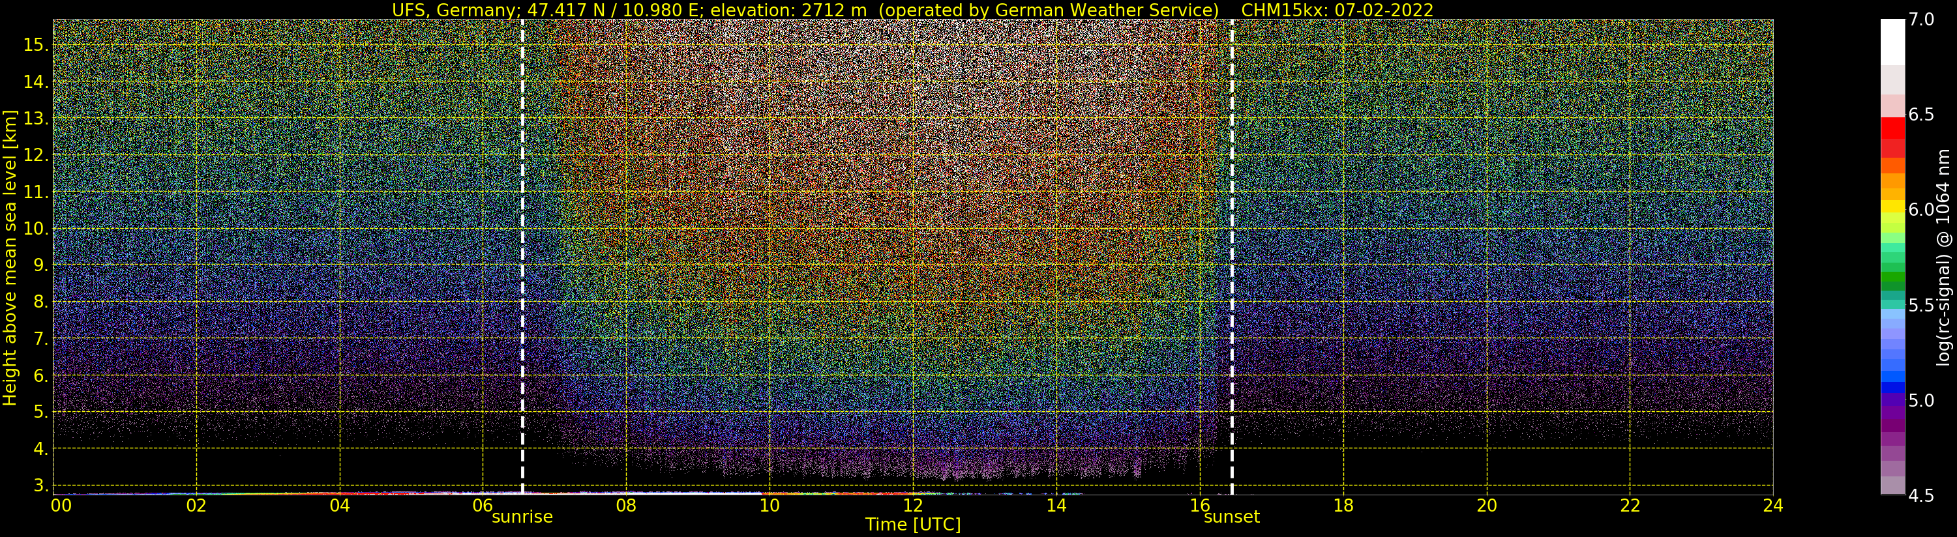This screenshot has width=1957, height=537.
Task: Click the '5.0' colorbar scale value
Action: click(x=1921, y=400)
